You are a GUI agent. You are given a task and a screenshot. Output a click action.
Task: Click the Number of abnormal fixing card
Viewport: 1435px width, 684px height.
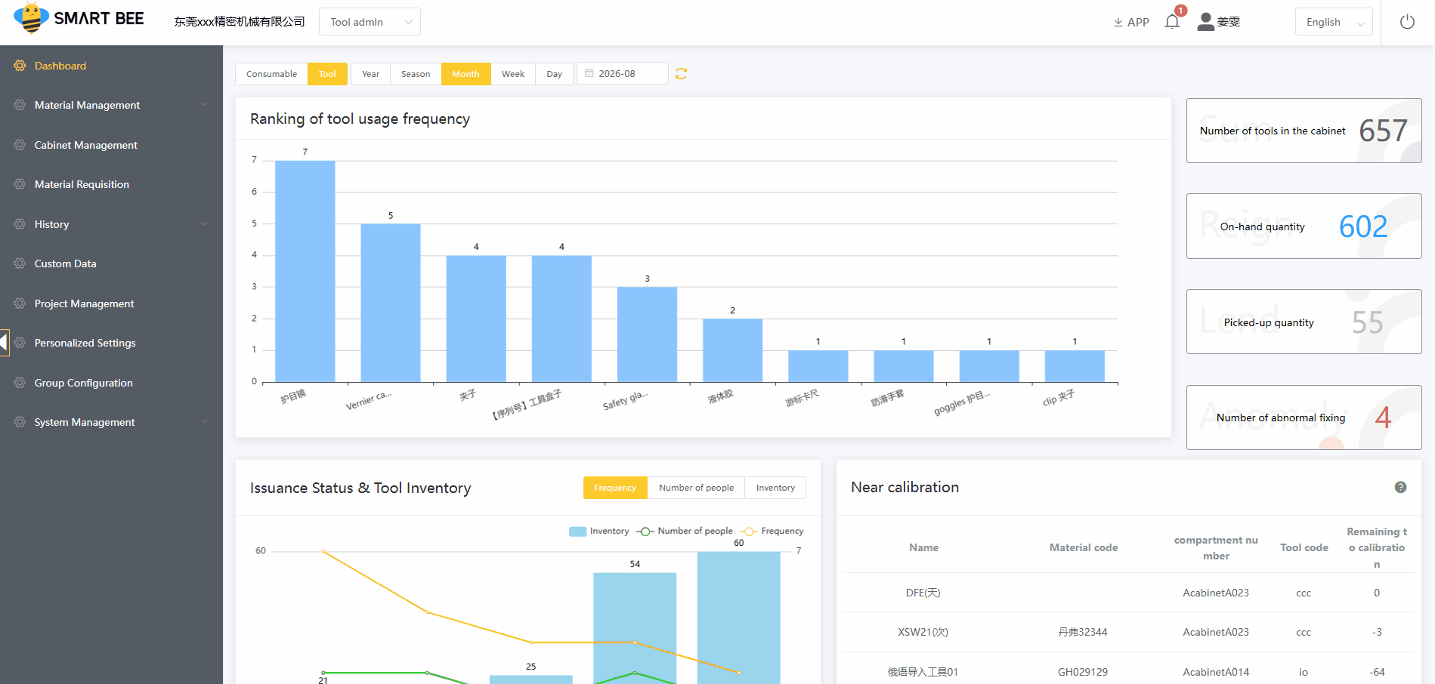pos(1304,417)
